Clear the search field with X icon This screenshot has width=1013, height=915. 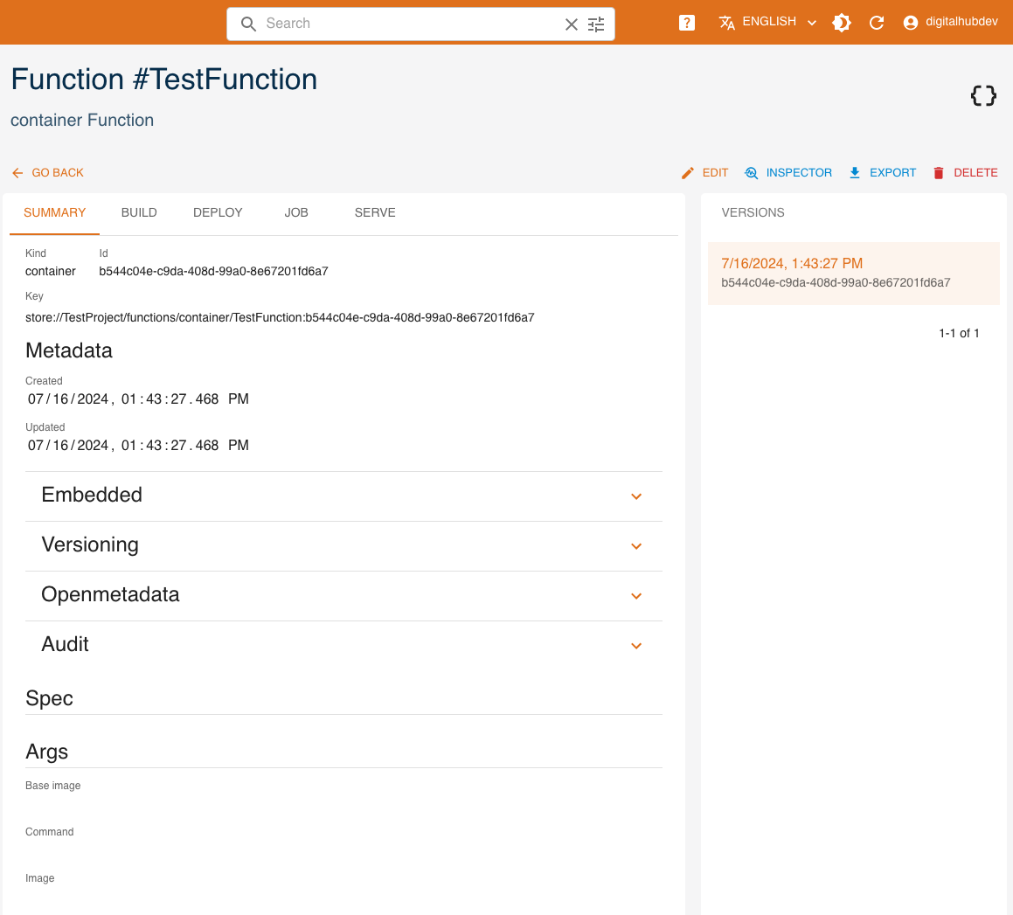(x=572, y=24)
